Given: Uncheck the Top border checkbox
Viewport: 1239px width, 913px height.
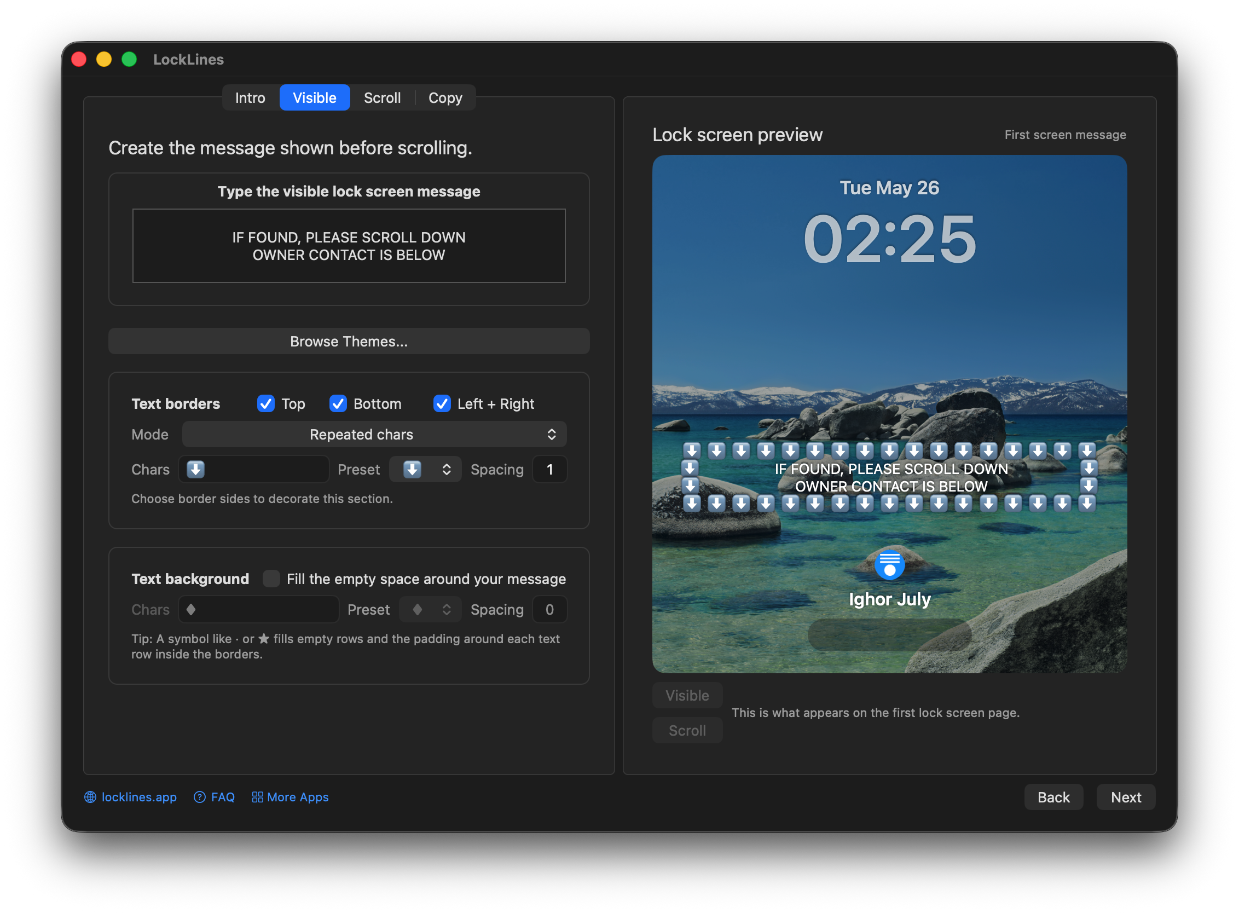Looking at the screenshot, I should (266, 404).
